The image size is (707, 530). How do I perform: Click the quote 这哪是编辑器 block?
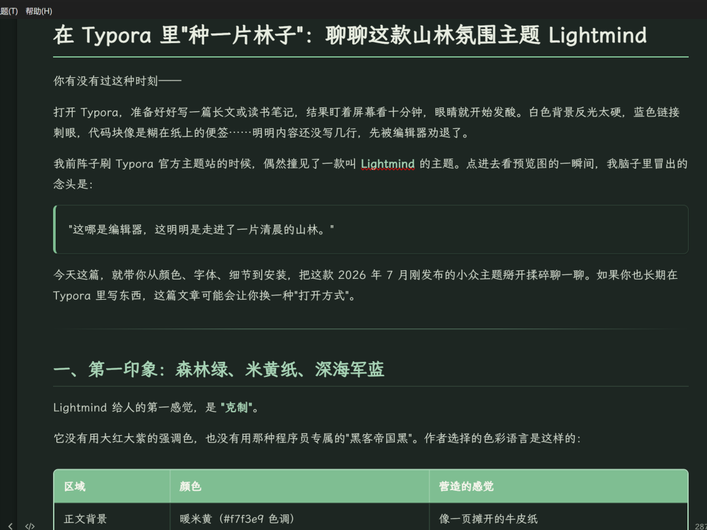tap(371, 230)
